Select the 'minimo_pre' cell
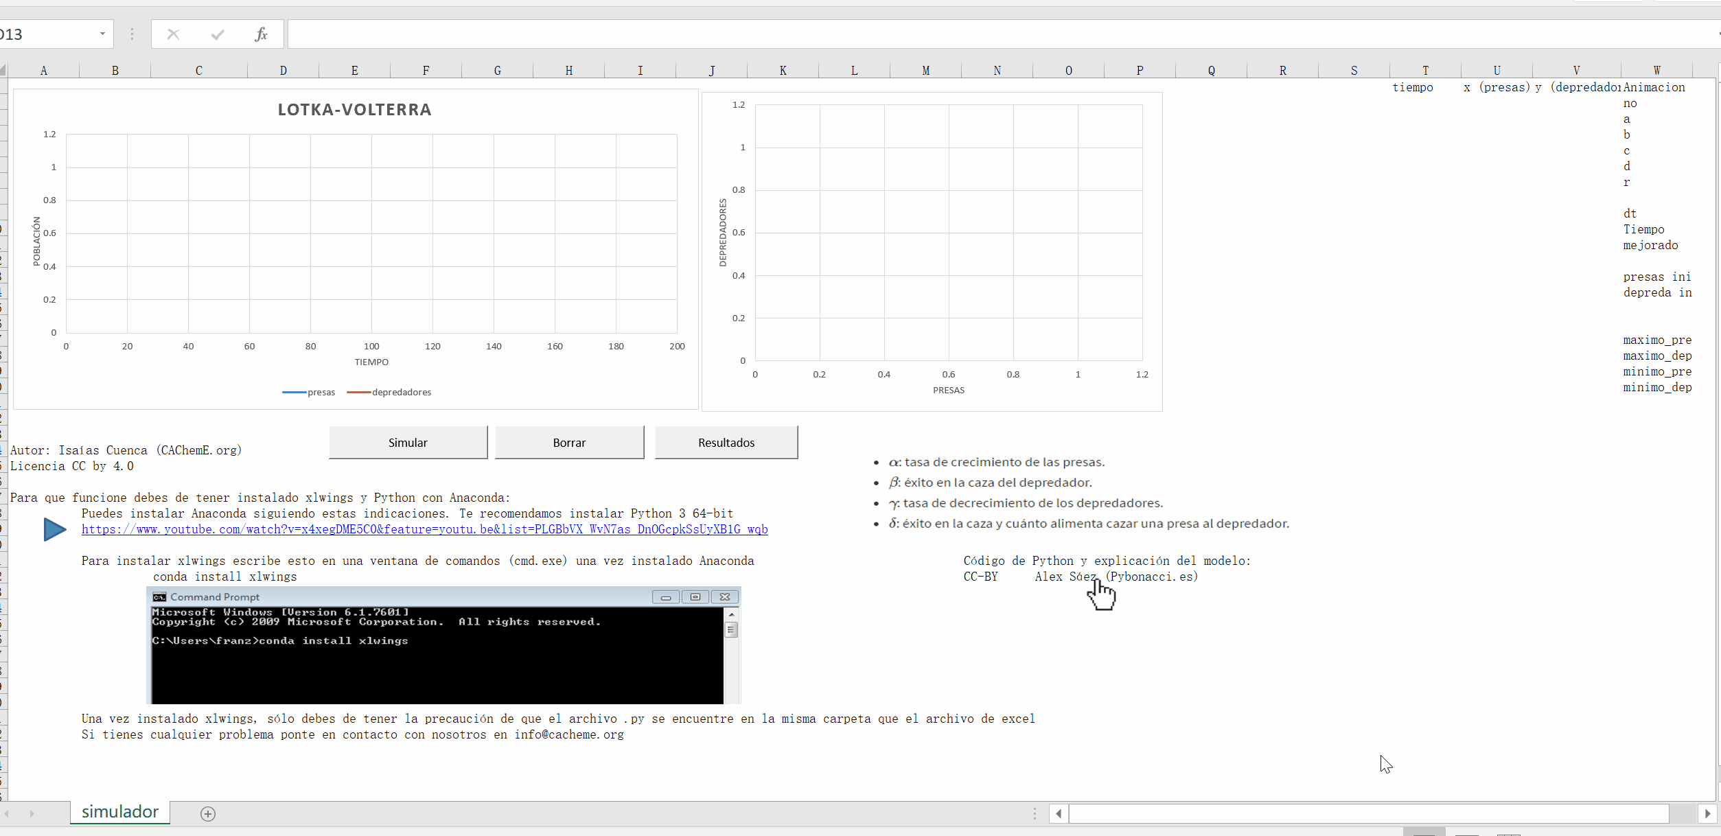 [1656, 371]
